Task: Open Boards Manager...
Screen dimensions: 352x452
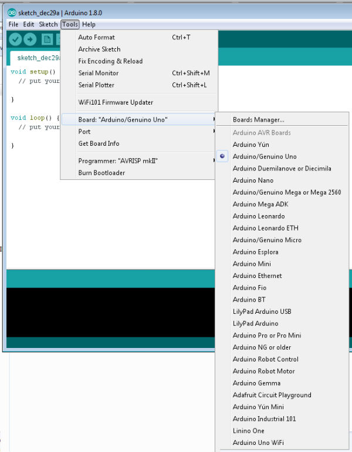Action: (259, 120)
